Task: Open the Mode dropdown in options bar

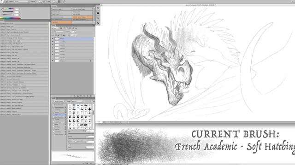Action: 21,1
